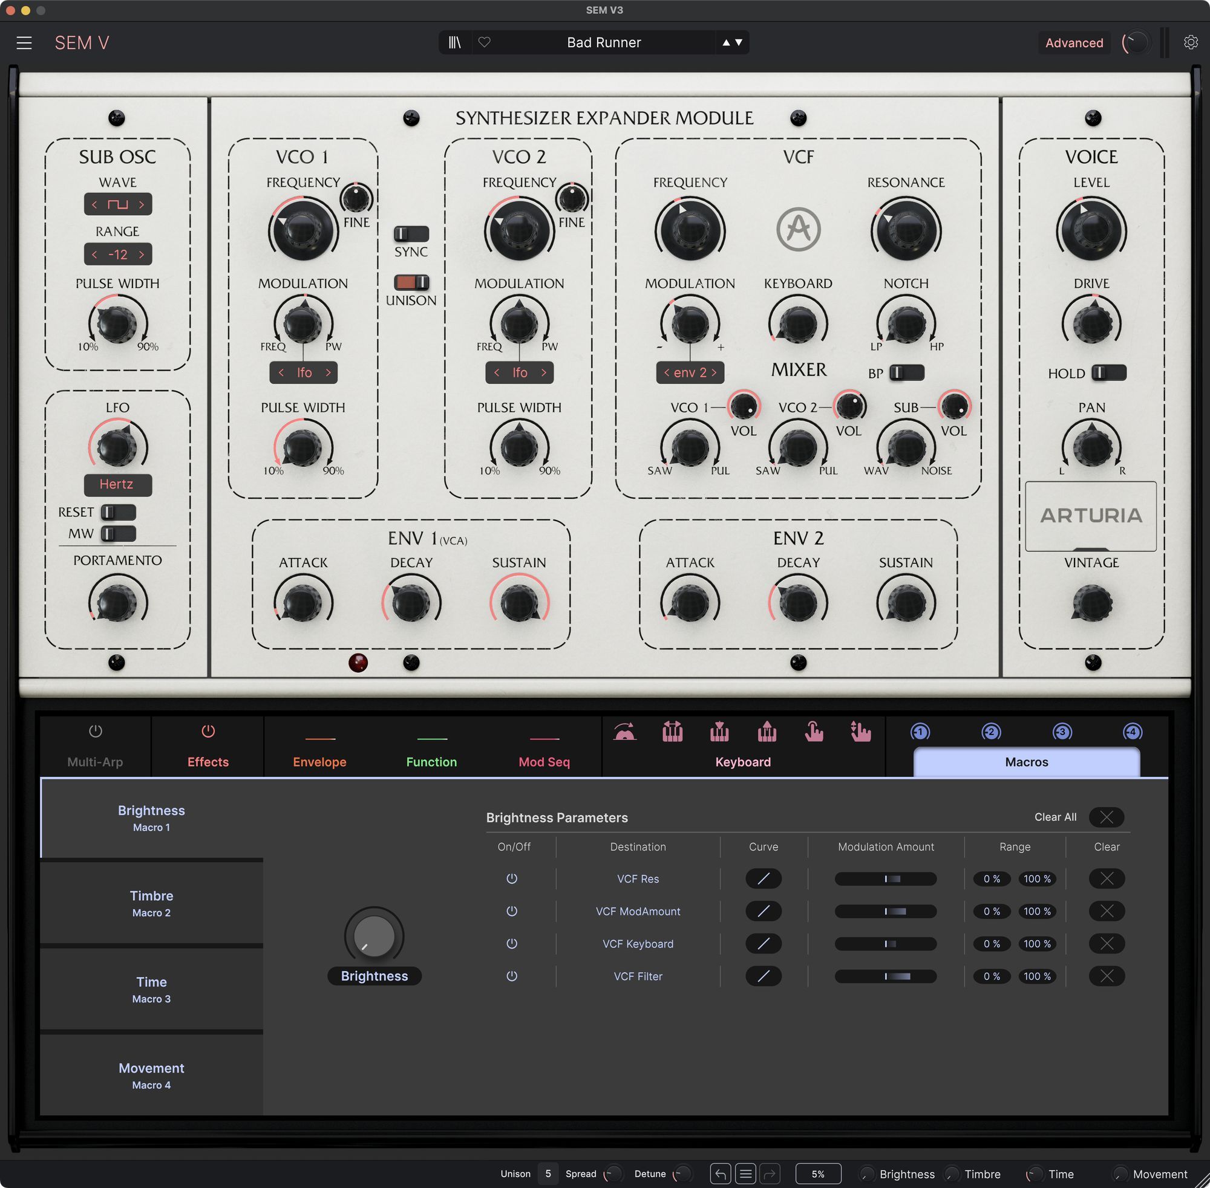Turn on the voice HOLD switch
This screenshot has width=1210, height=1188.
tap(1108, 372)
